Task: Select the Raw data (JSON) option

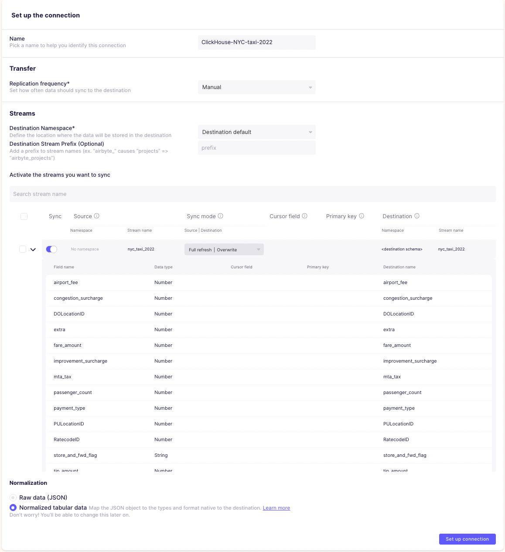Action: [x=13, y=497]
